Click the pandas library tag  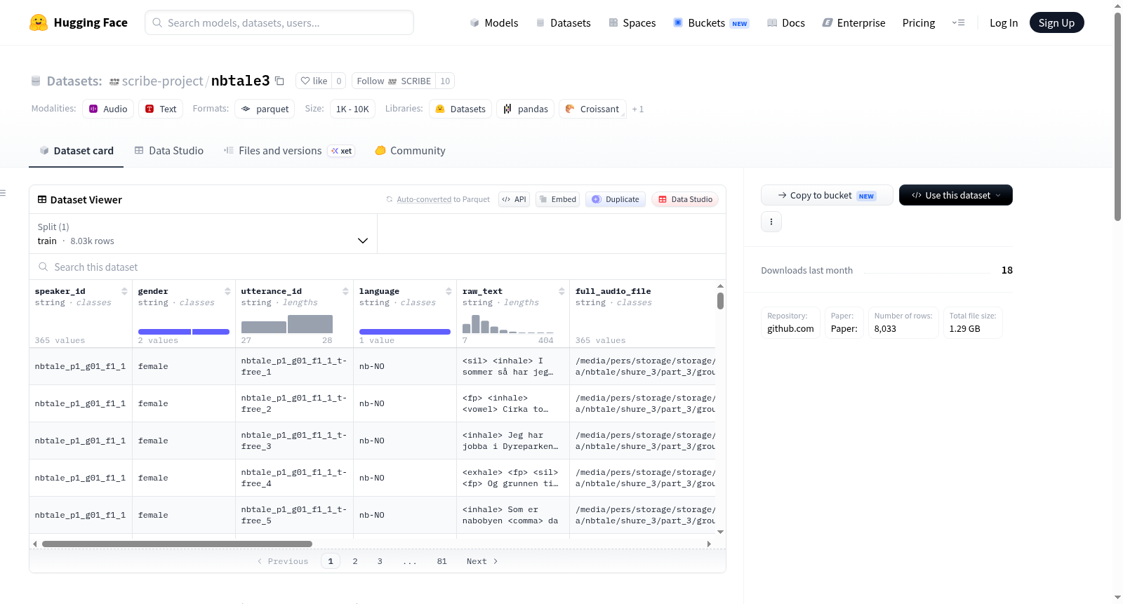526,109
